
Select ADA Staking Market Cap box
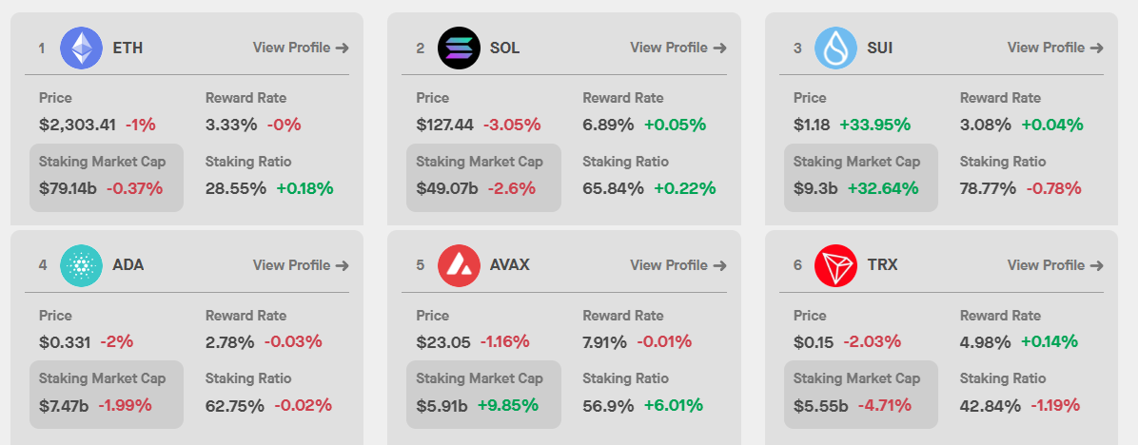[107, 394]
